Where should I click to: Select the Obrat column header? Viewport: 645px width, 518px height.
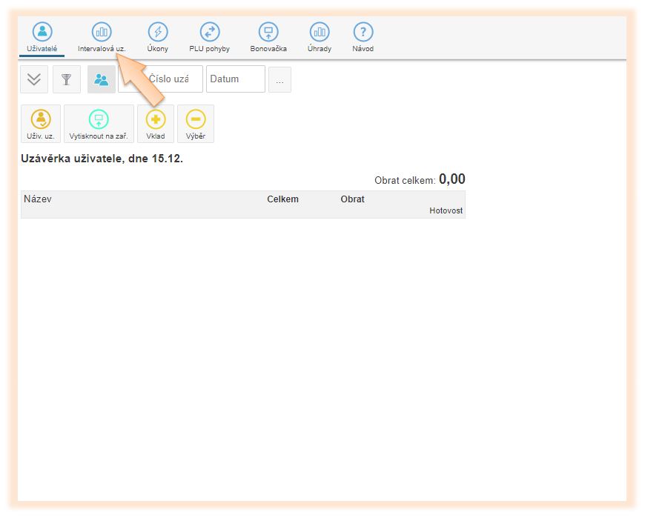point(352,199)
